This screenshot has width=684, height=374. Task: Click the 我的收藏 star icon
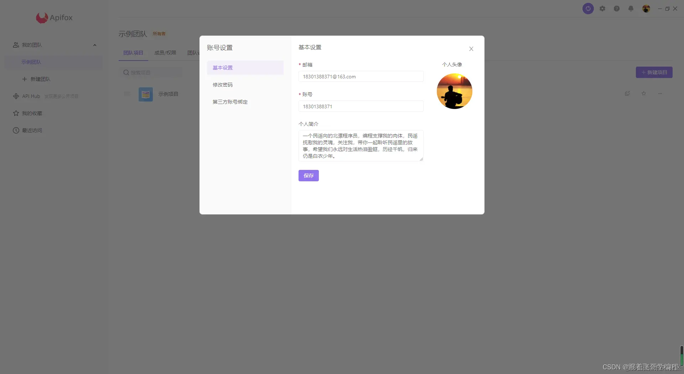(16, 113)
